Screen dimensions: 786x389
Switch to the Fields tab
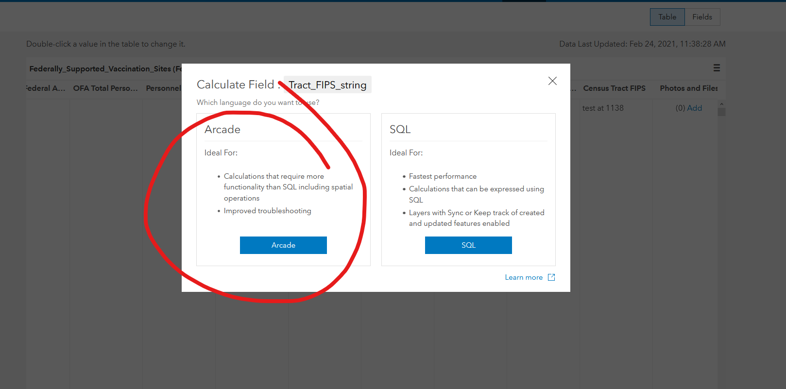[702, 17]
